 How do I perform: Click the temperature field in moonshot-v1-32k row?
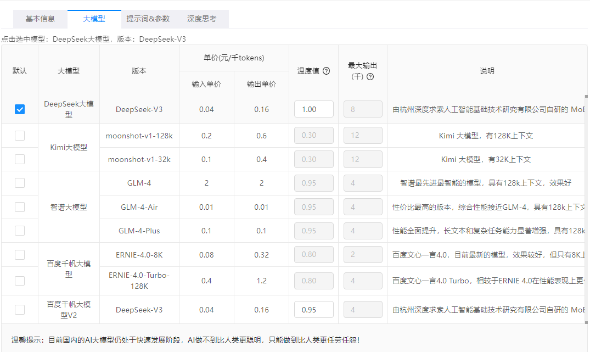coord(314,159)
